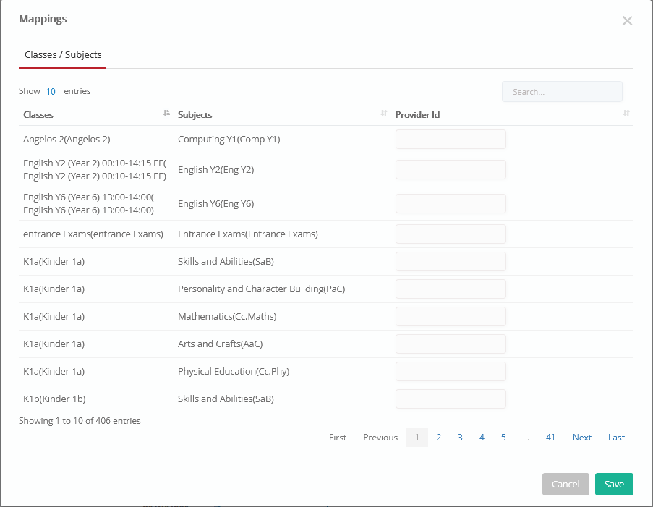Click Provider Id field for Computing Y1

(x=451, y=139)
